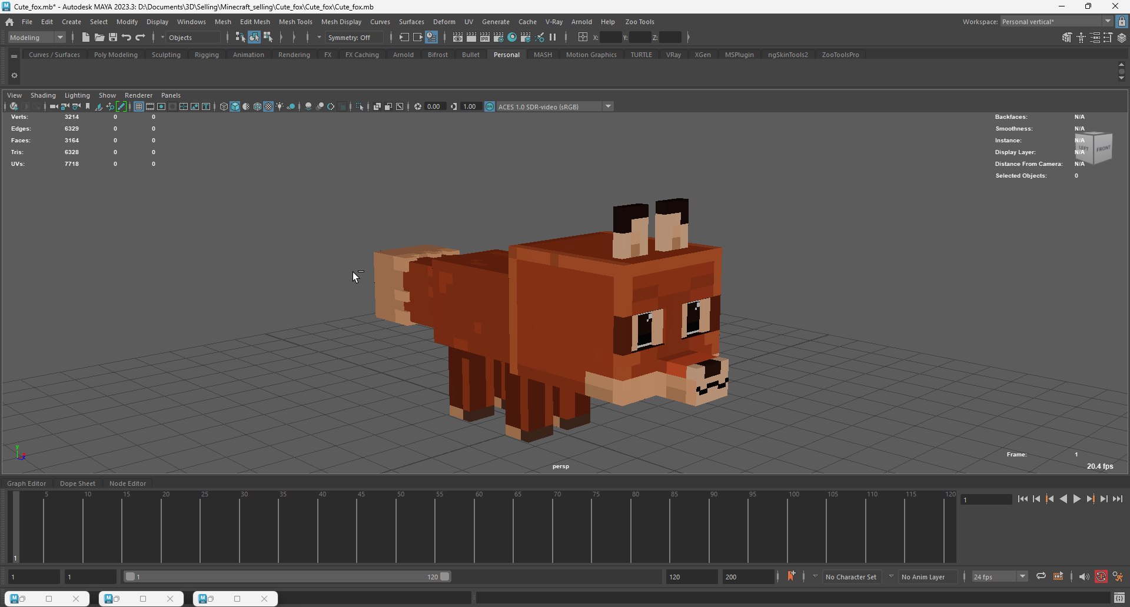Image resolution: width=1130 pixels, height=607 pixels.
Task: Click the range slider end handle at 120
Action: point(445,576)
